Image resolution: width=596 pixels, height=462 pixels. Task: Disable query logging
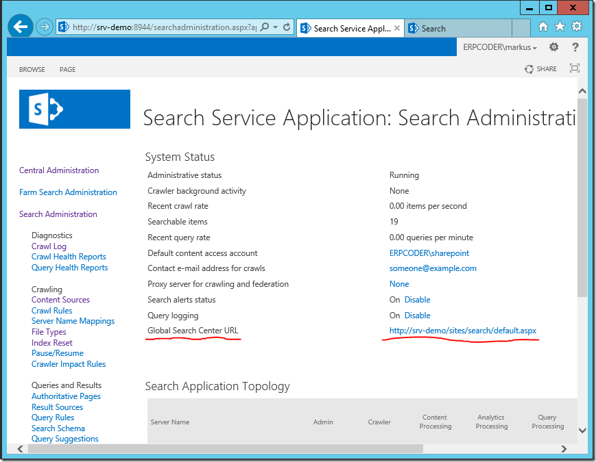417,315
